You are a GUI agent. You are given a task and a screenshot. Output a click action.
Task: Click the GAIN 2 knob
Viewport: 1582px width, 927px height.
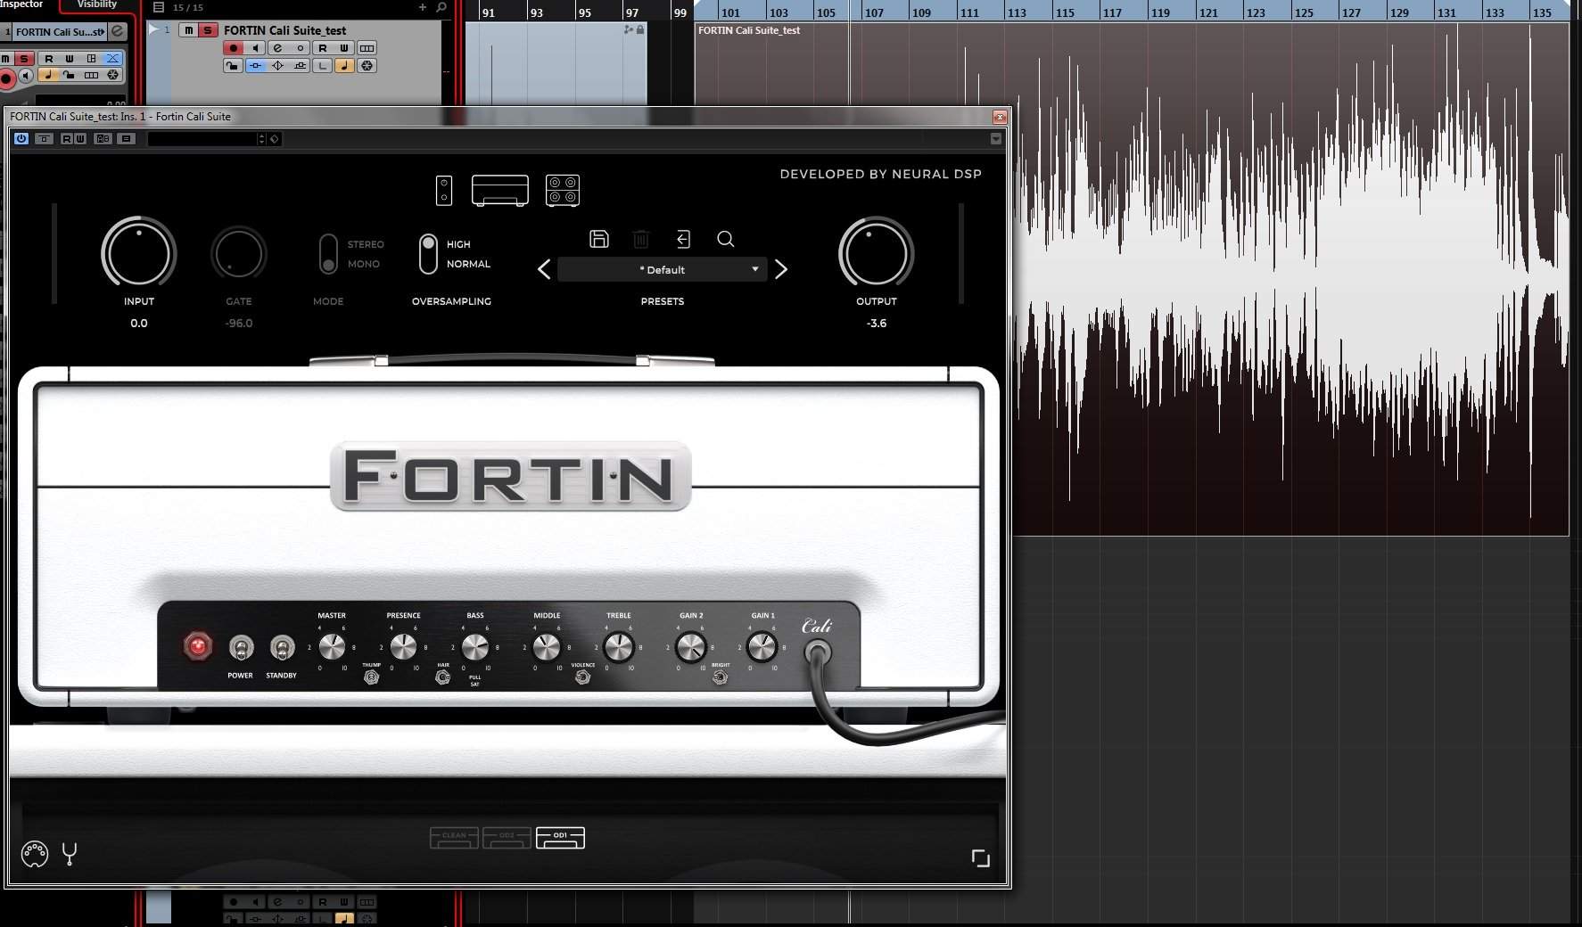690,647
